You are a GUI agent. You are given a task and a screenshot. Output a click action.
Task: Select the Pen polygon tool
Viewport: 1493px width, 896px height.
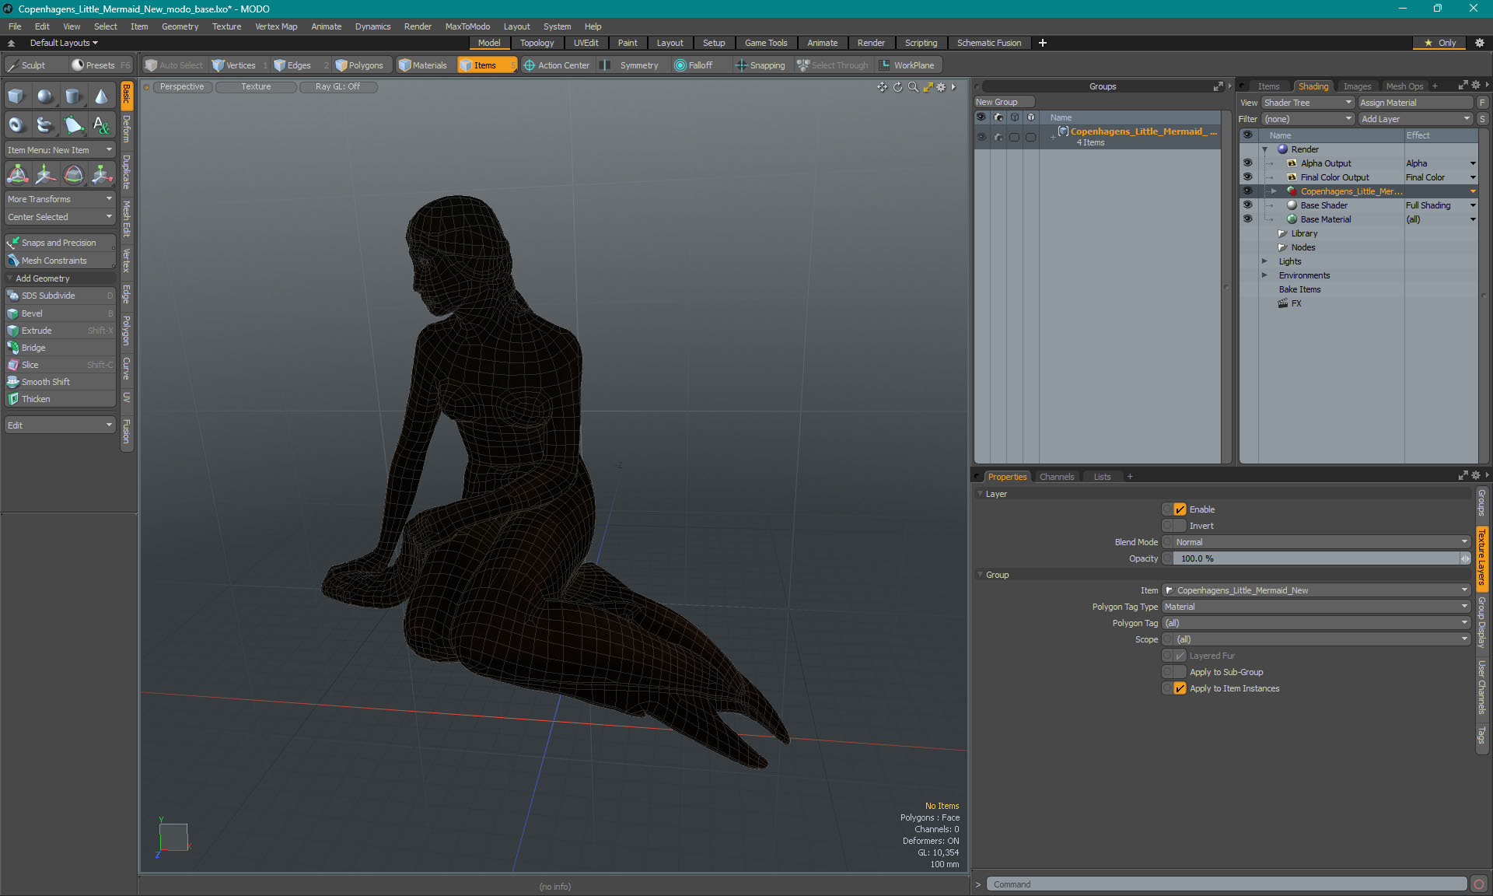click(73, 124)
